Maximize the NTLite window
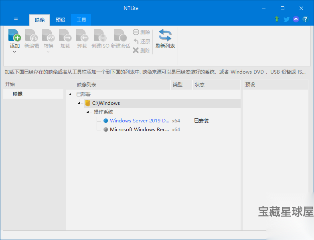 point(282,8)
